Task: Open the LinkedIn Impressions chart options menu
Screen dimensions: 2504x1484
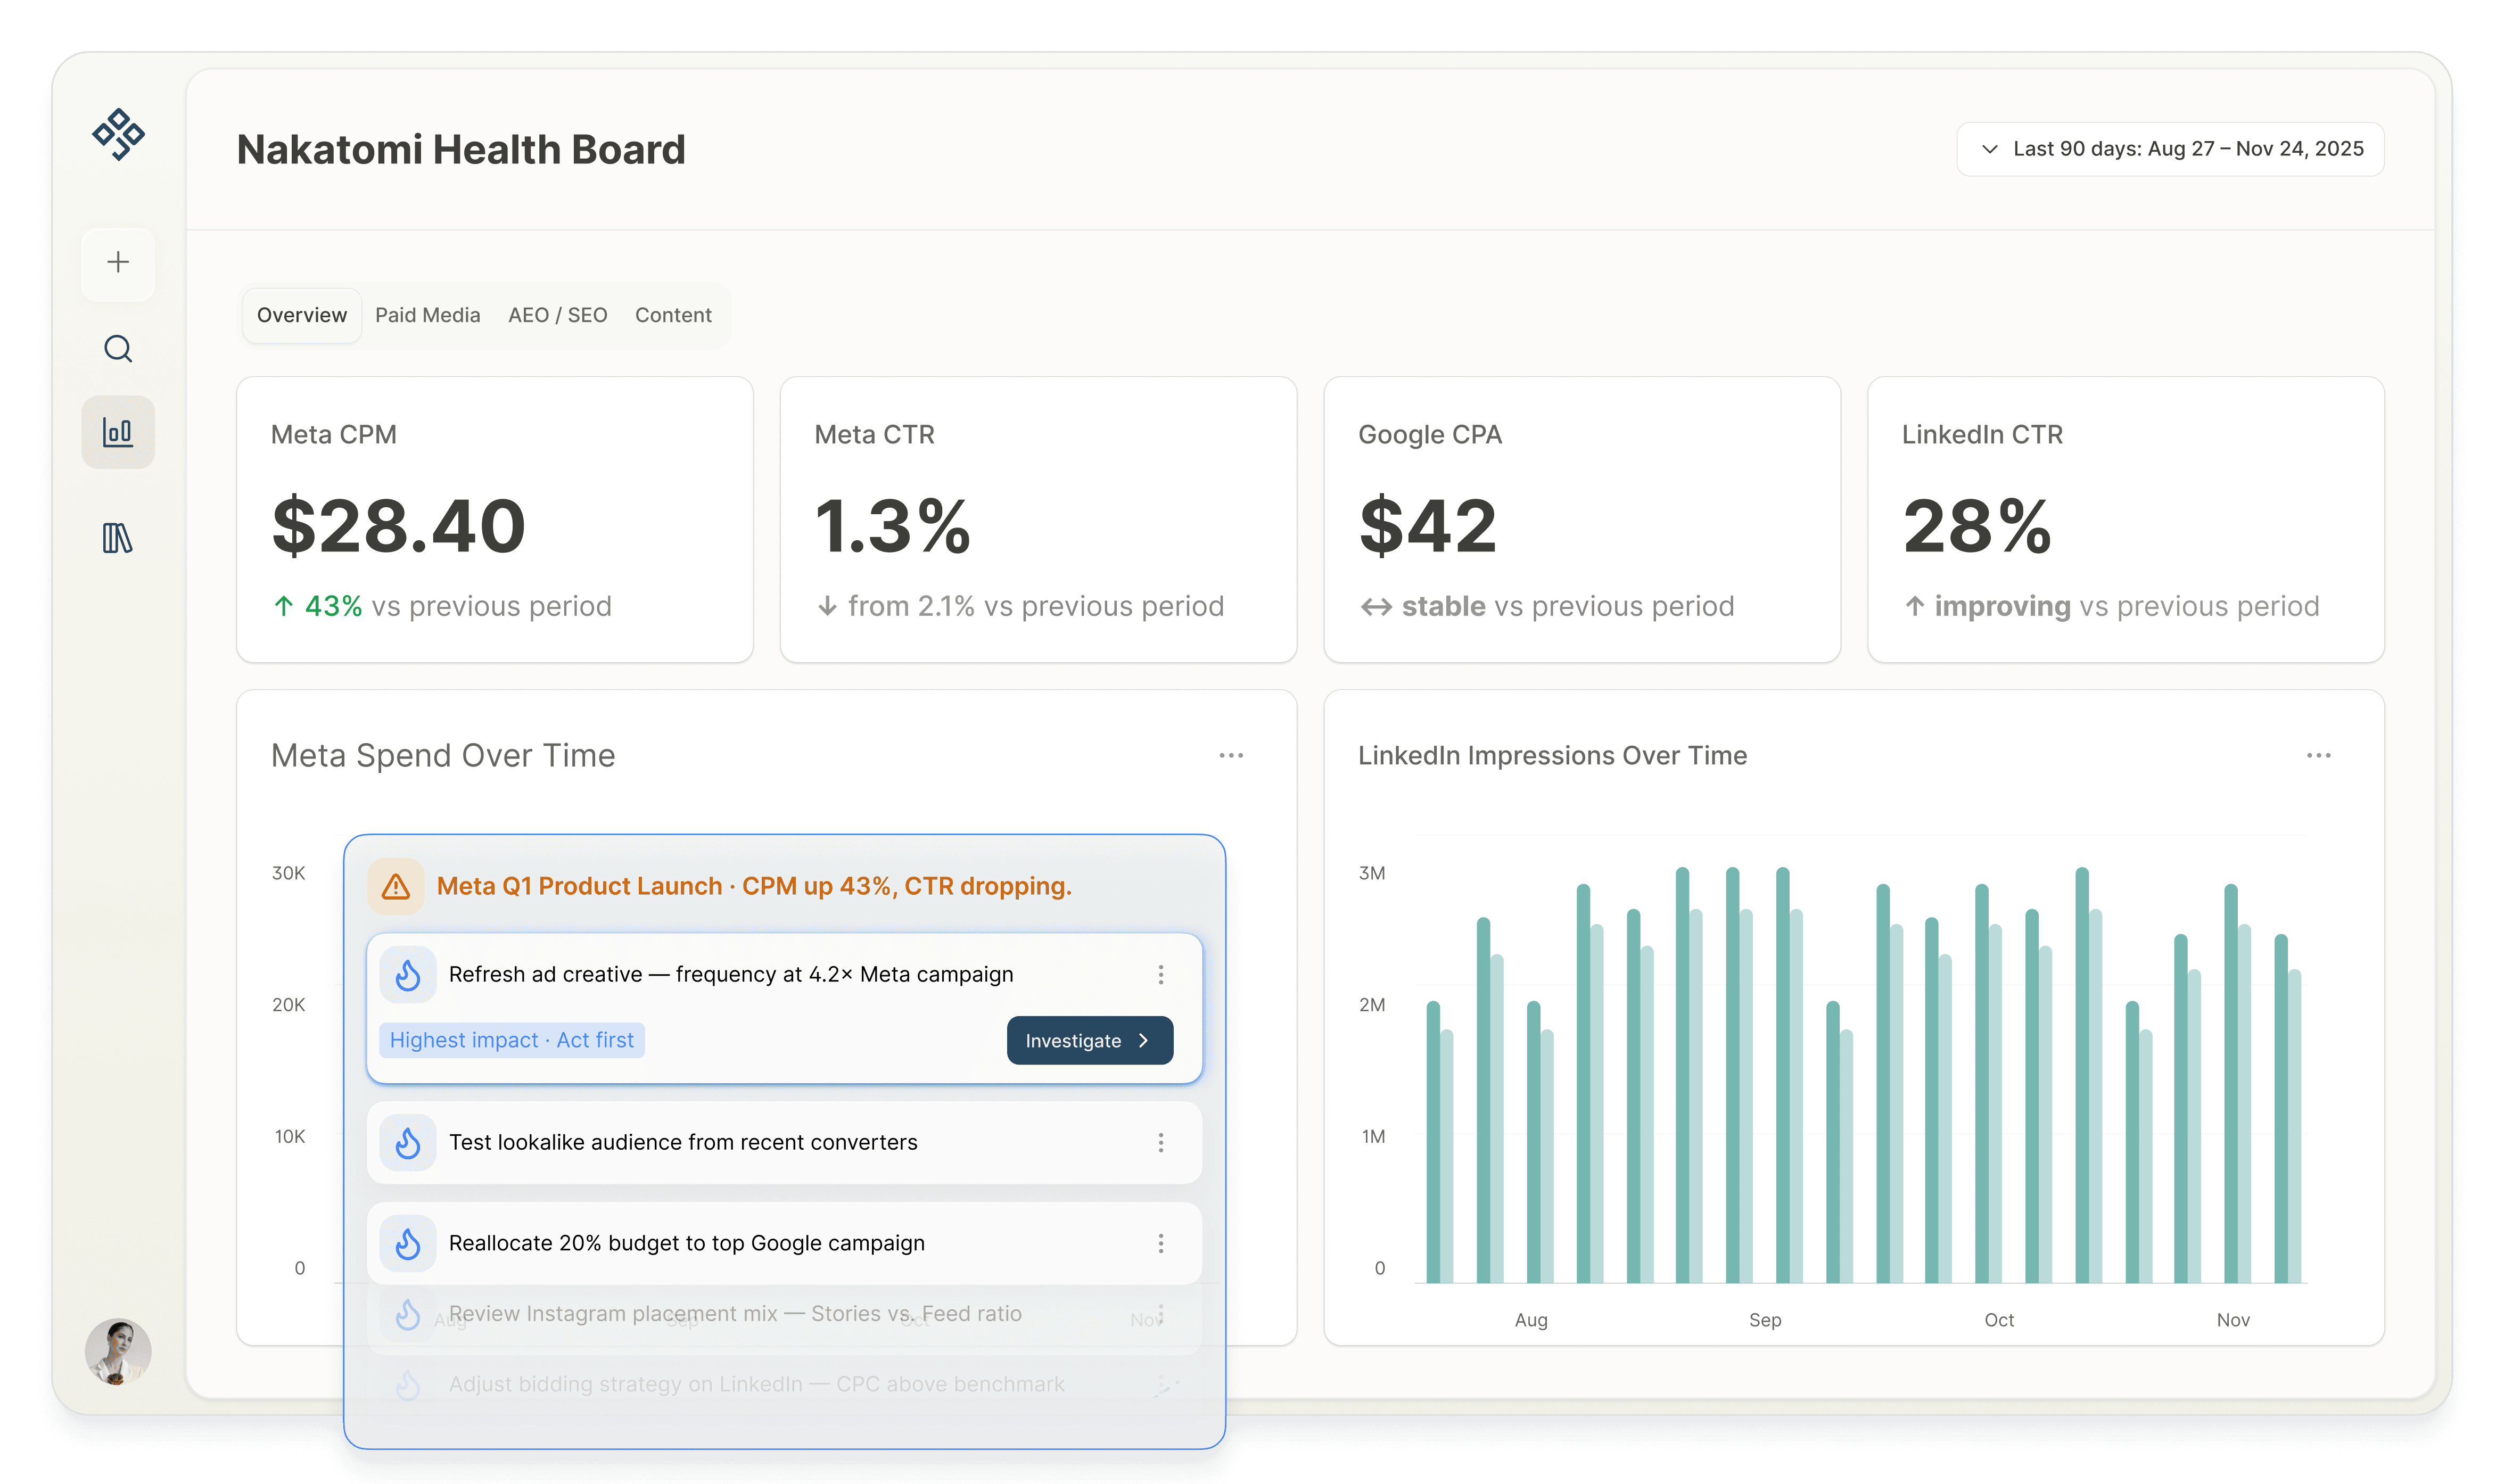Action: (2319, 755)
